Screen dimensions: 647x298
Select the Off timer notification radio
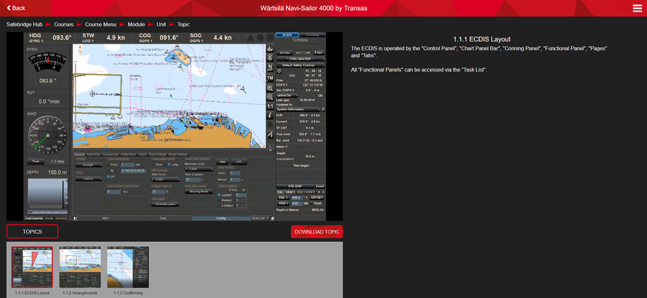108,177
